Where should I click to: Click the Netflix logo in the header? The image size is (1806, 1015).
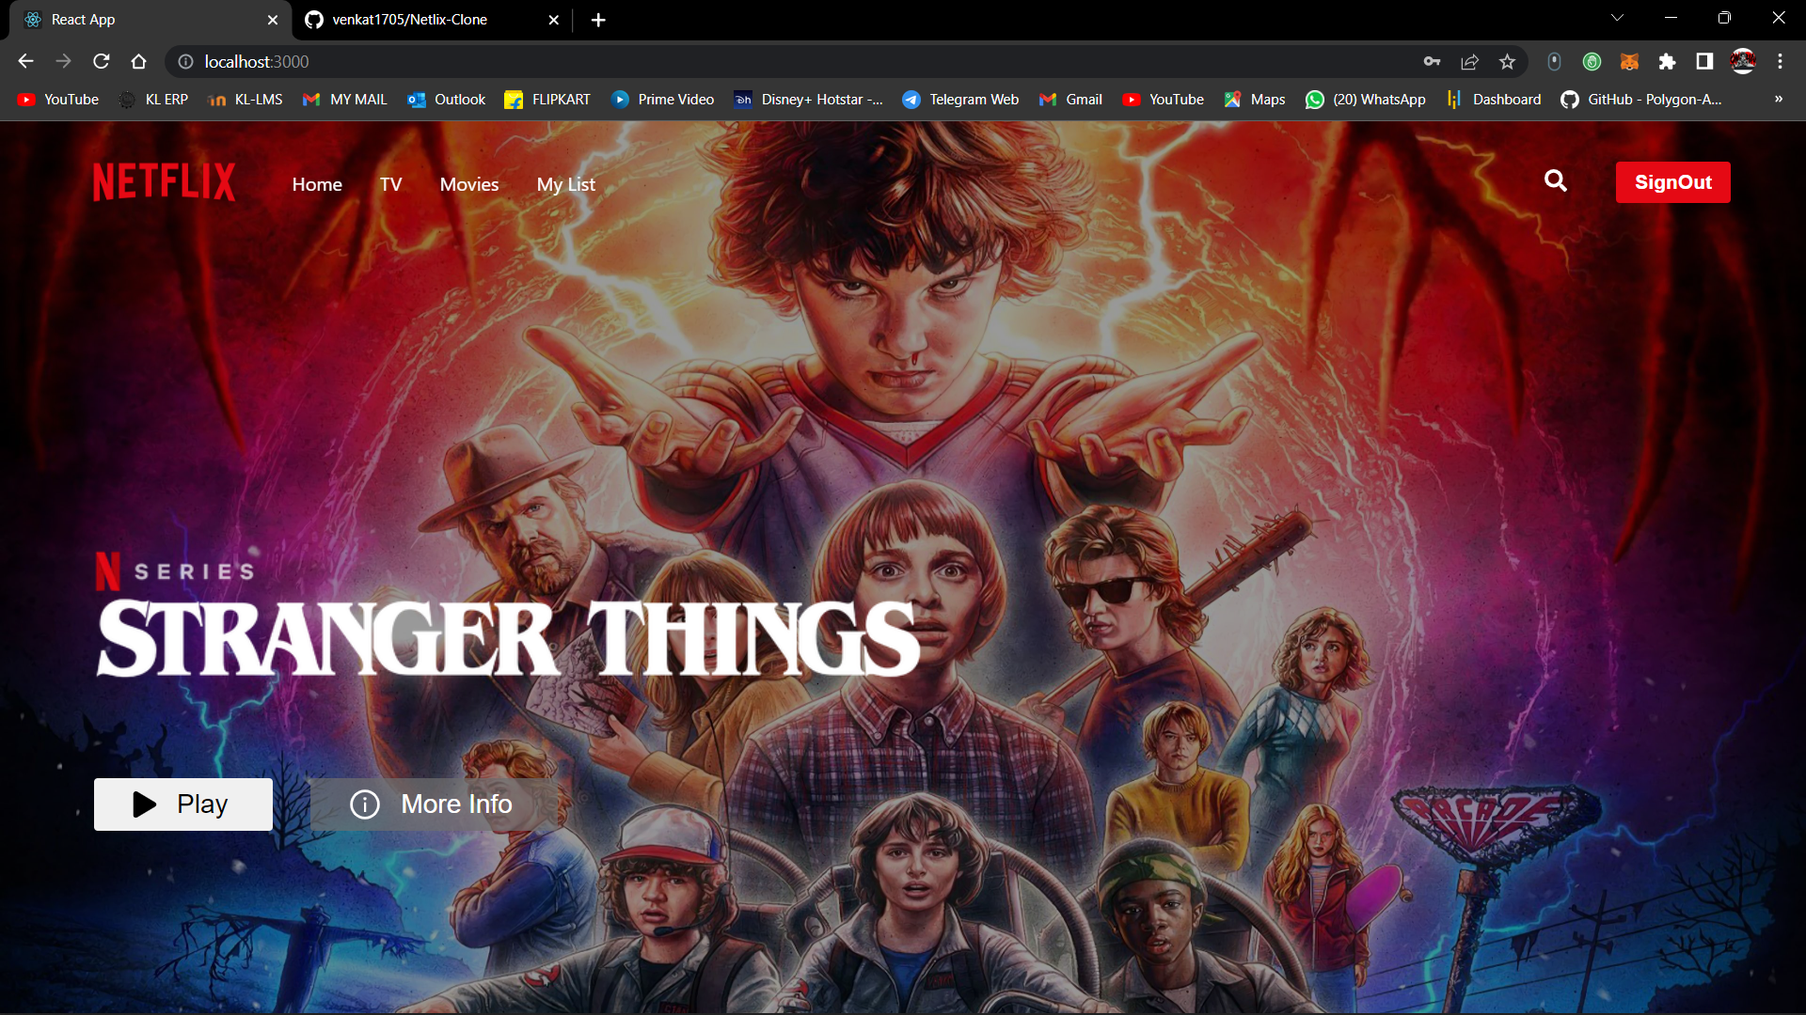point(164,182)
